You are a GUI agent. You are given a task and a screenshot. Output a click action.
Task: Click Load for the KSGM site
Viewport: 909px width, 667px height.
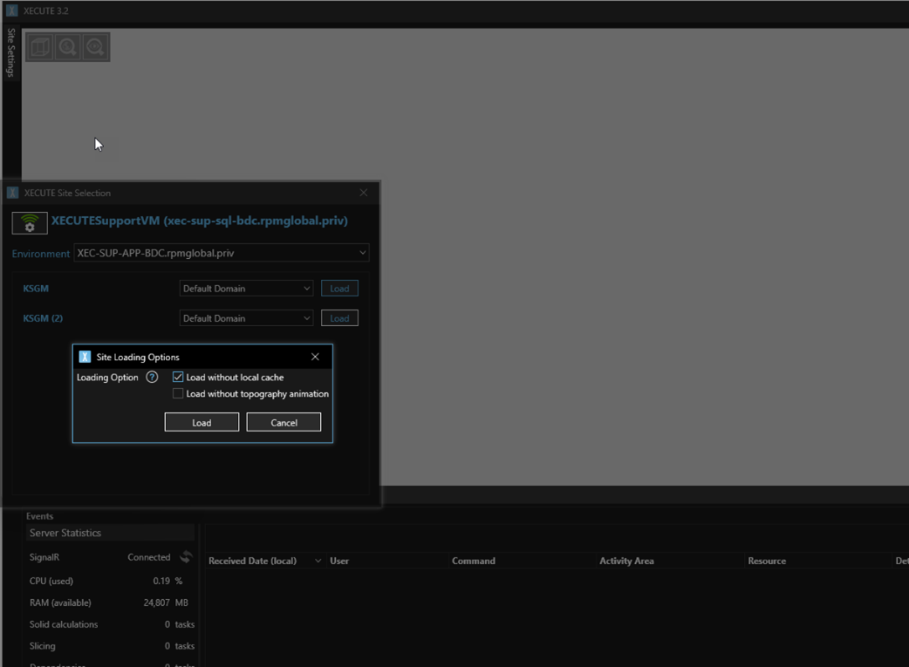[x=339, y=288]
